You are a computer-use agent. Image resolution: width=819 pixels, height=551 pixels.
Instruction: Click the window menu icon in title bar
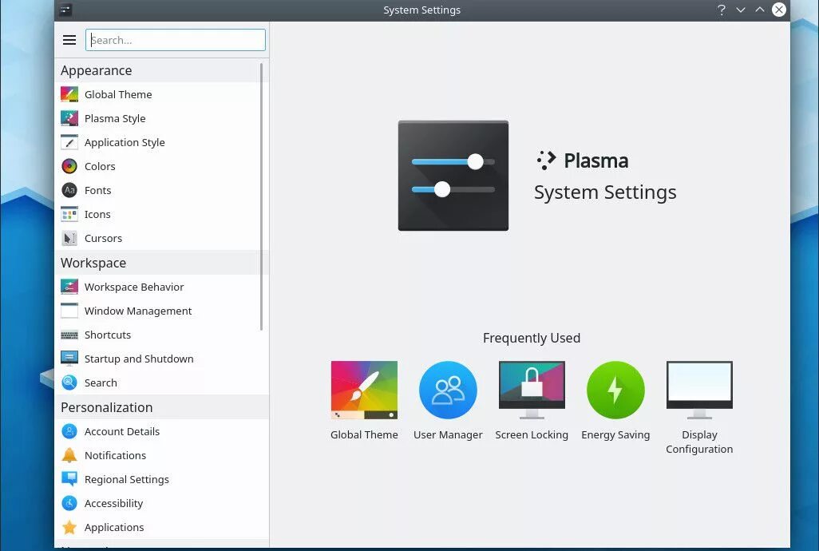pos(65,10)
